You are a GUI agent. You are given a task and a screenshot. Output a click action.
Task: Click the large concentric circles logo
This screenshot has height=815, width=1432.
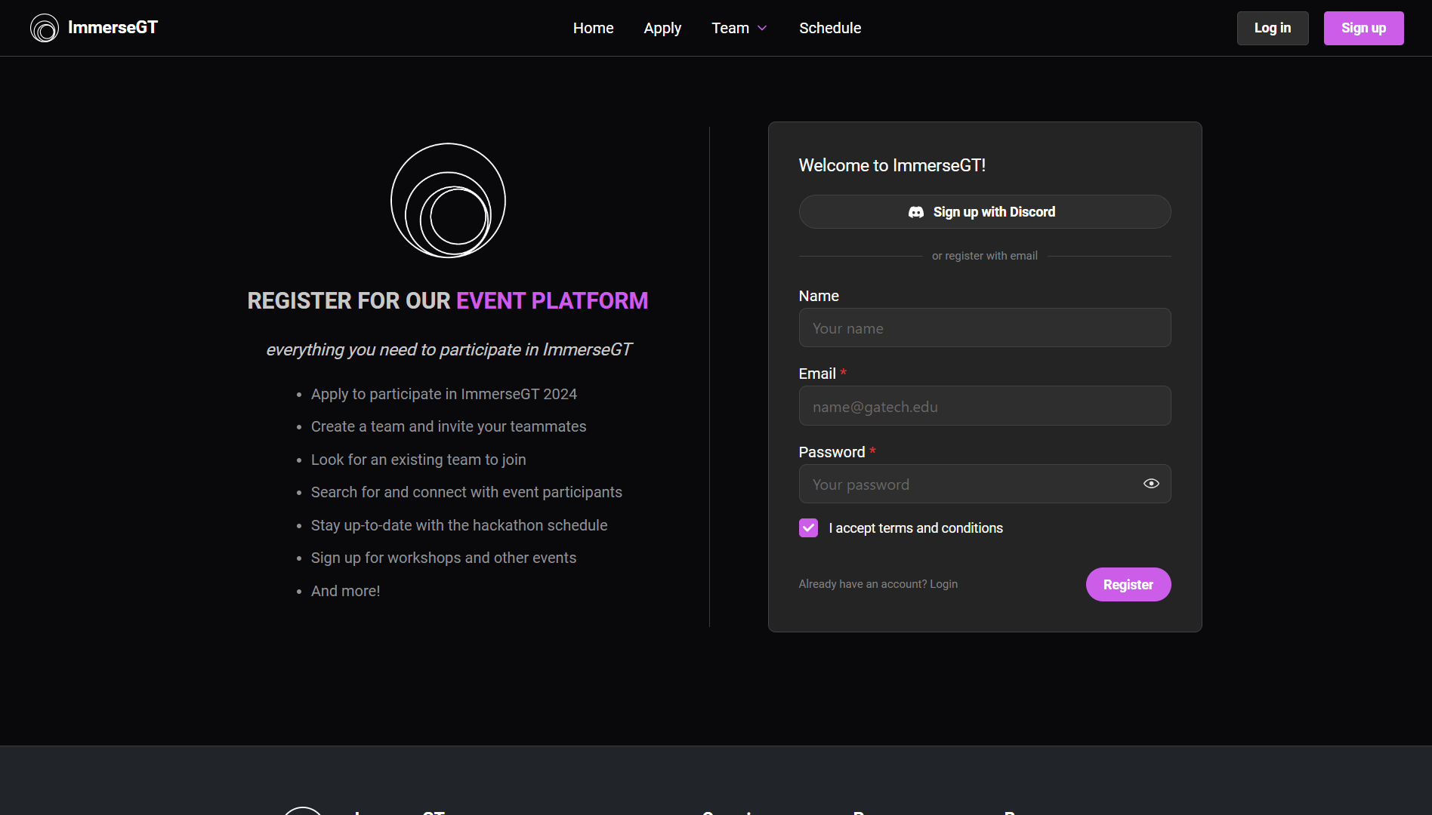448,200
